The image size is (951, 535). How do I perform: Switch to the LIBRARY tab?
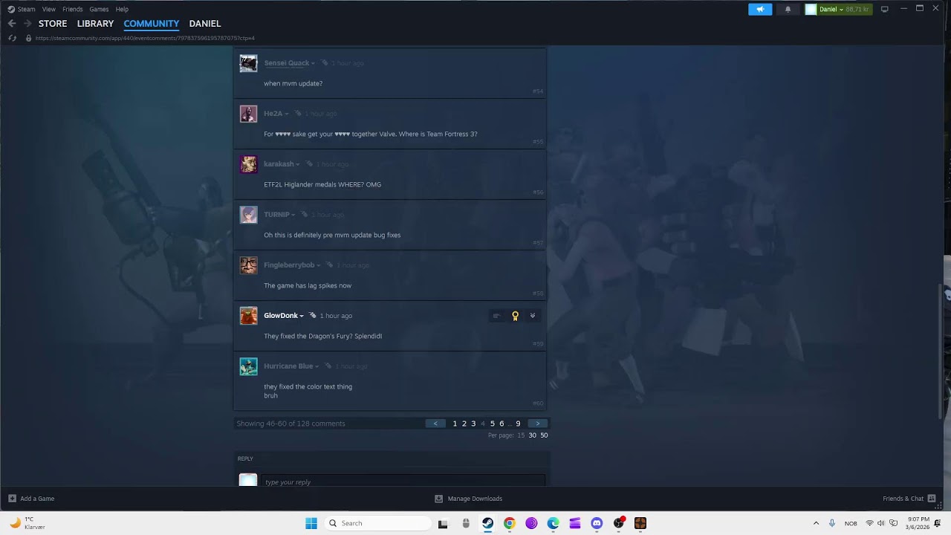(x=95, y=24)
